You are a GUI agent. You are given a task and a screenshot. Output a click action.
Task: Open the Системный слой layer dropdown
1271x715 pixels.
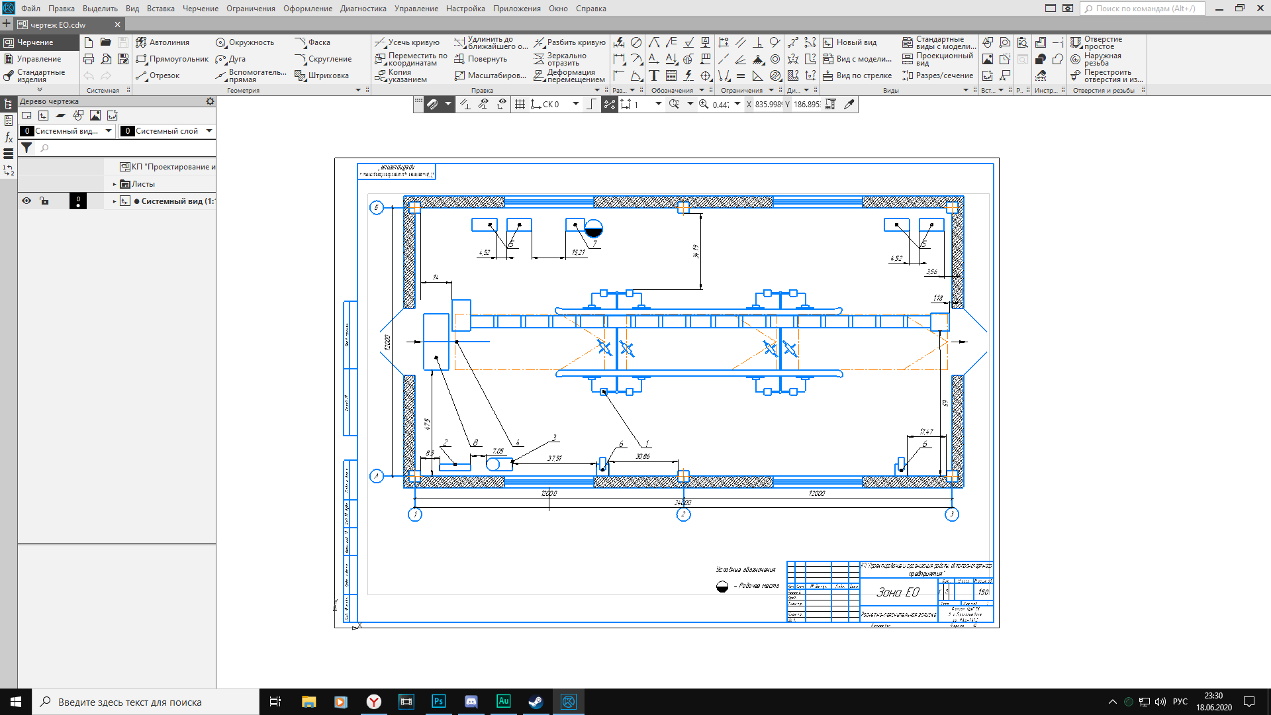click(x=209, y=131)
